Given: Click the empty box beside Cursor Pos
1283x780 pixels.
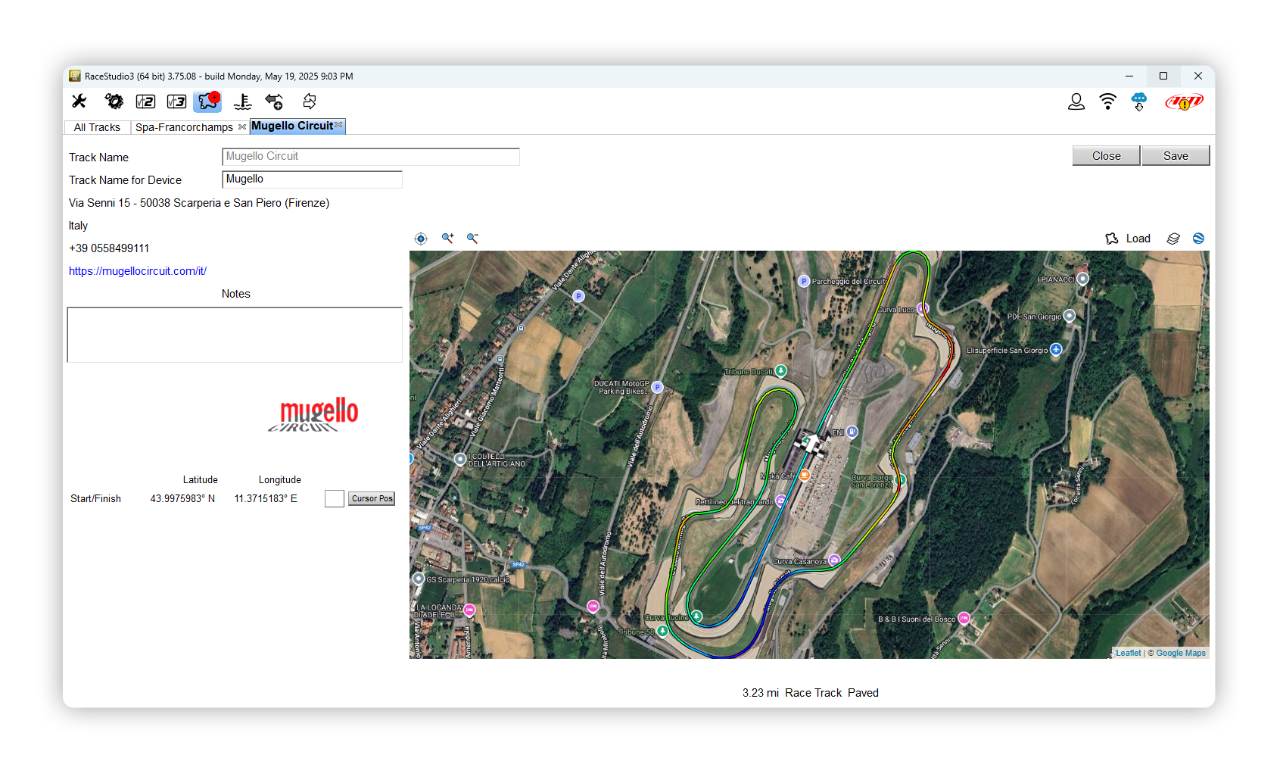Looking at the screenshot, I should click(335, 498).
